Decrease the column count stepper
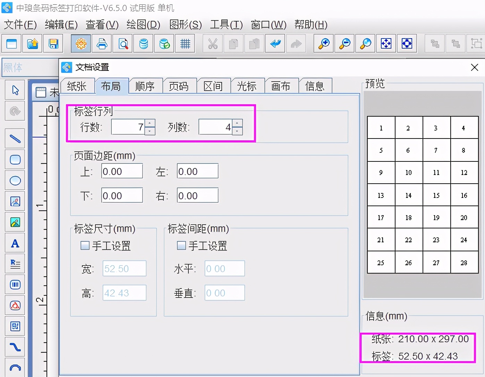Viewport: 485px width, 377px height. coord(237,131)
